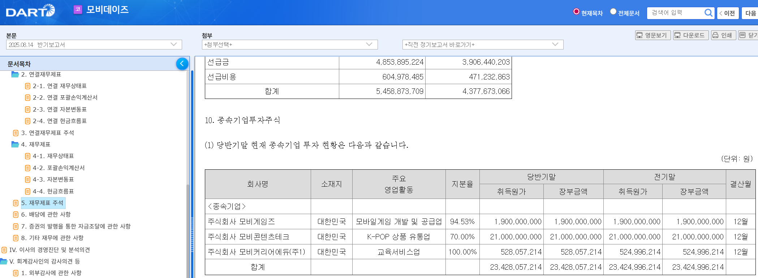Screen dimensions: 758x278
Task: Open 4-3. 자본변동표 section
Action: coord(53,179)
